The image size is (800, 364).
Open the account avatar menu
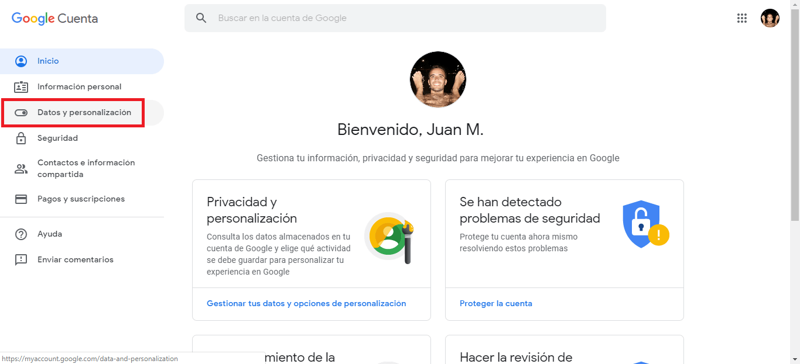point(770,18)
